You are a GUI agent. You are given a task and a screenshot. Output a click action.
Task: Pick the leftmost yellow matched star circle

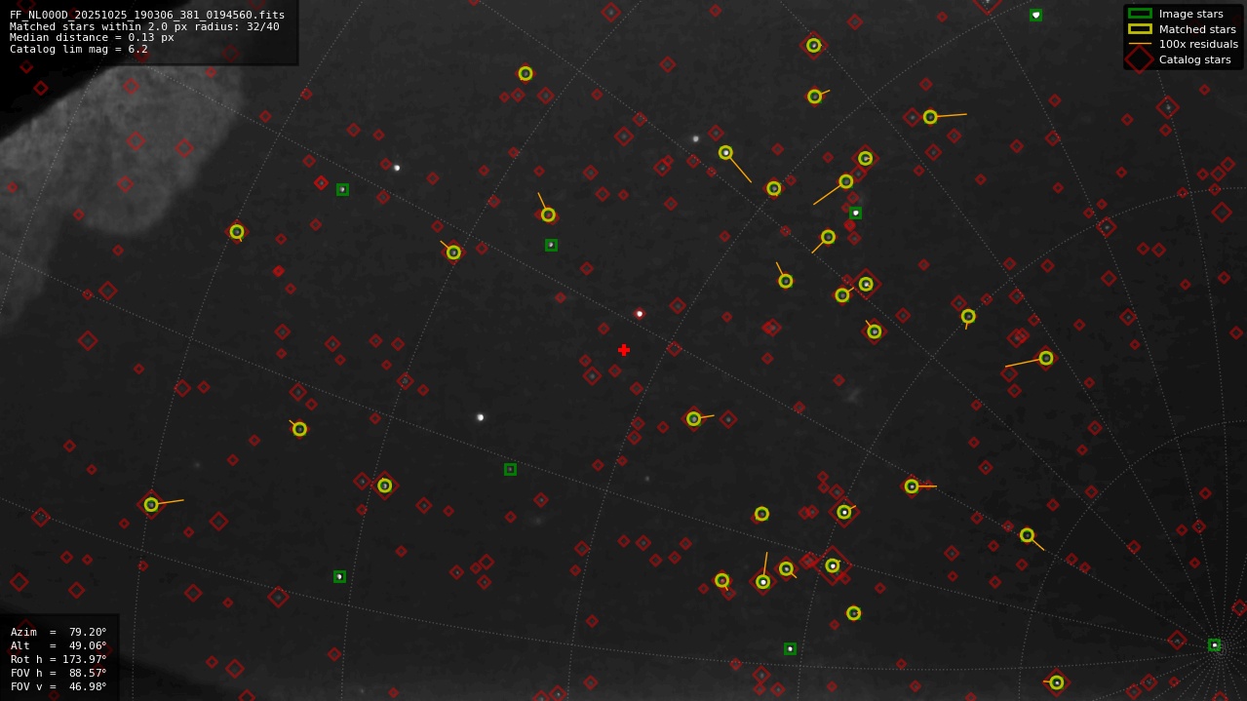[x=151, y=504]
